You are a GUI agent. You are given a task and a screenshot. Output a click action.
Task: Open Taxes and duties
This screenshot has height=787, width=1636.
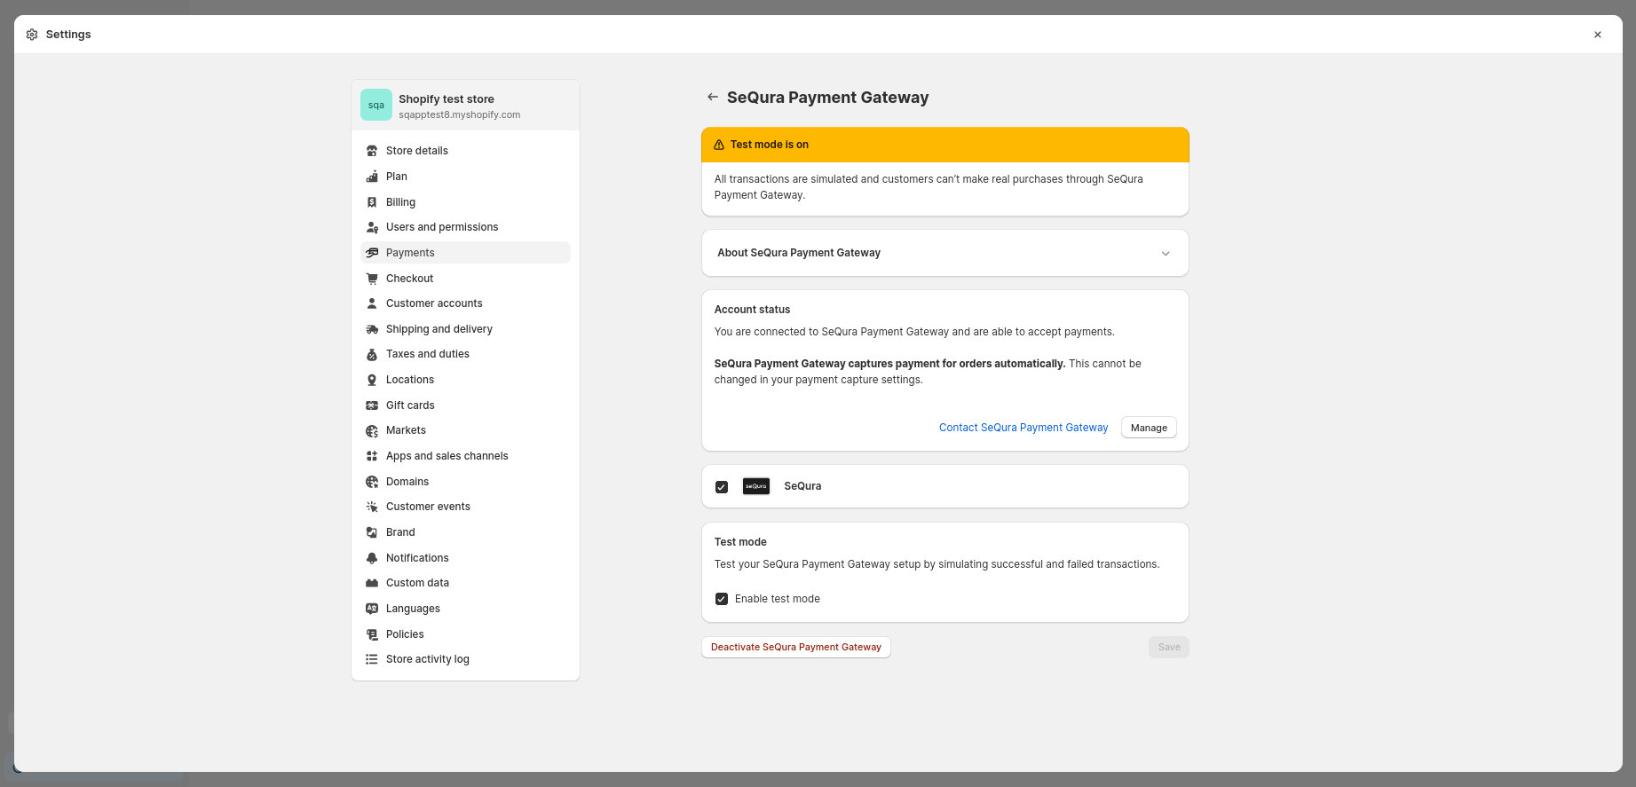tap(465, 354)
